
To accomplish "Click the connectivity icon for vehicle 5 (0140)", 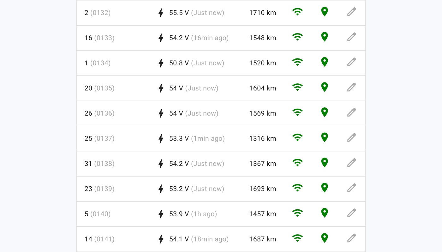I will pyautogui.click(x=297, y=213).
